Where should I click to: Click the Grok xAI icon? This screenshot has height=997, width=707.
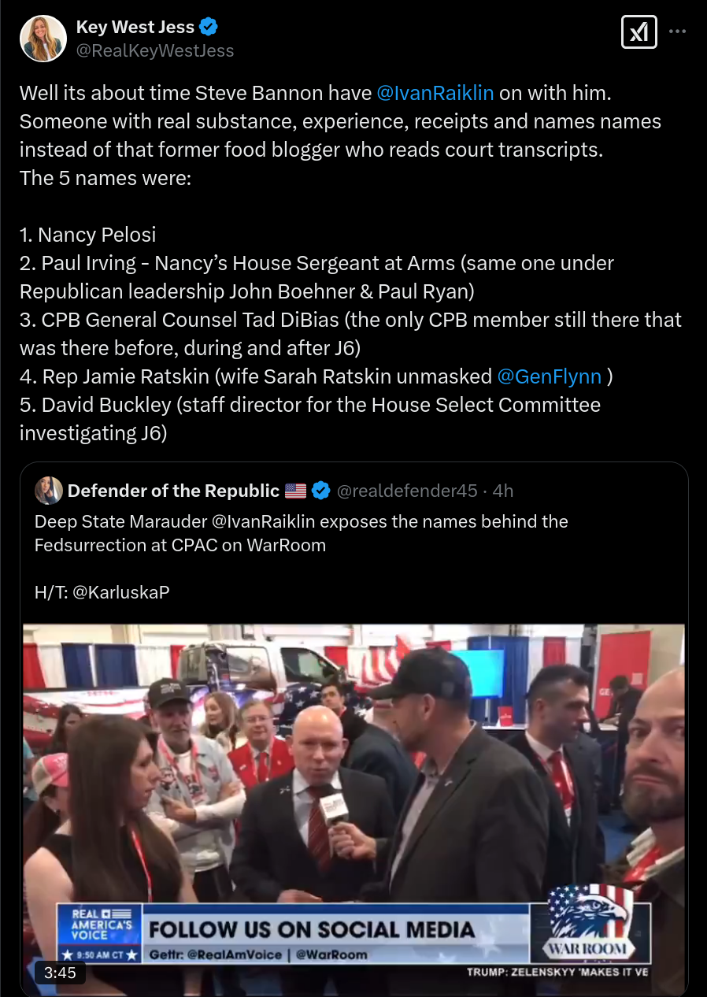(x=639, y=32)
